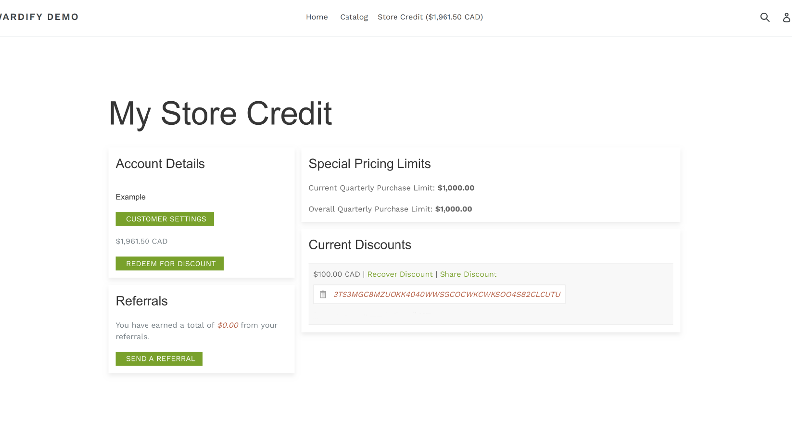Click the $100.00 CAD discount amount

click(x=337, y=274)
